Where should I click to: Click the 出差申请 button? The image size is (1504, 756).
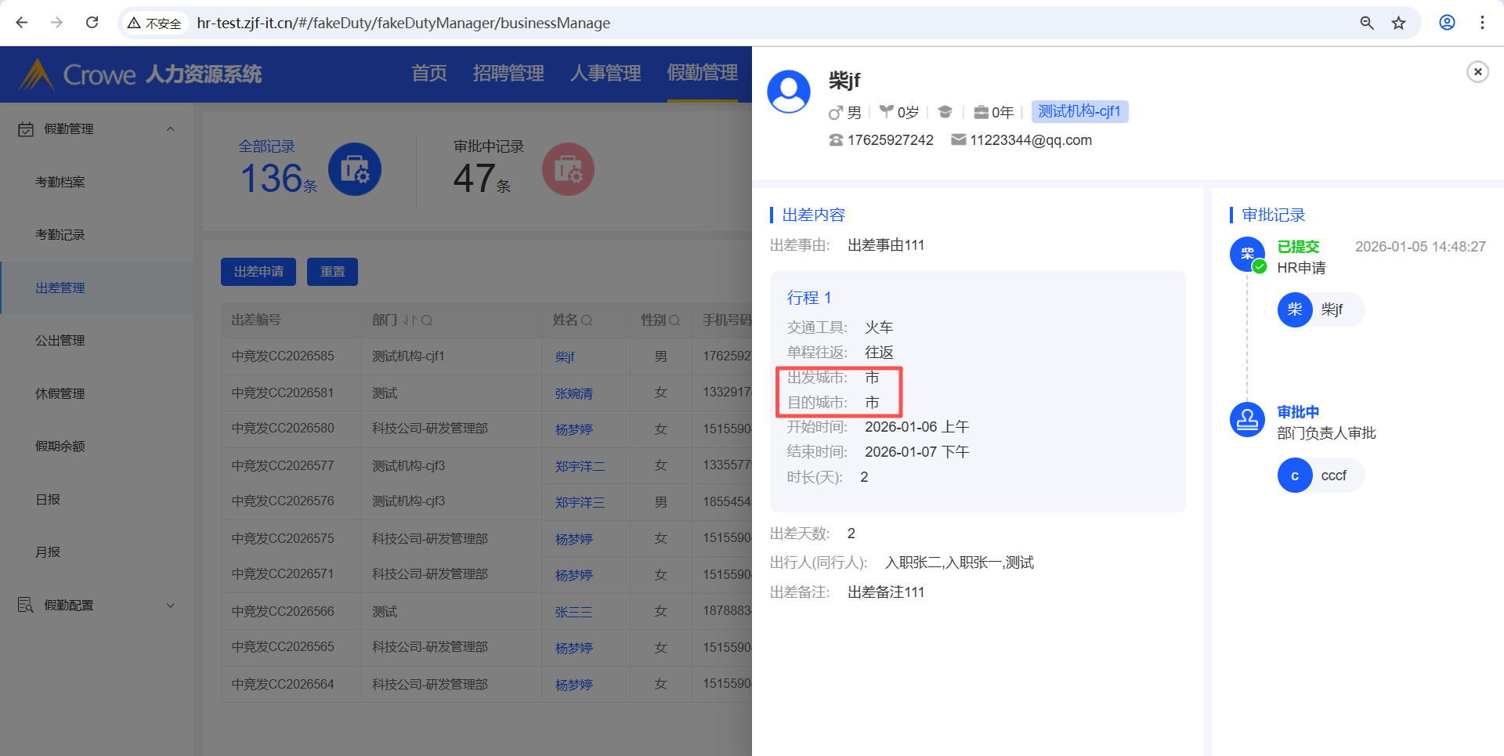point(258,272)
